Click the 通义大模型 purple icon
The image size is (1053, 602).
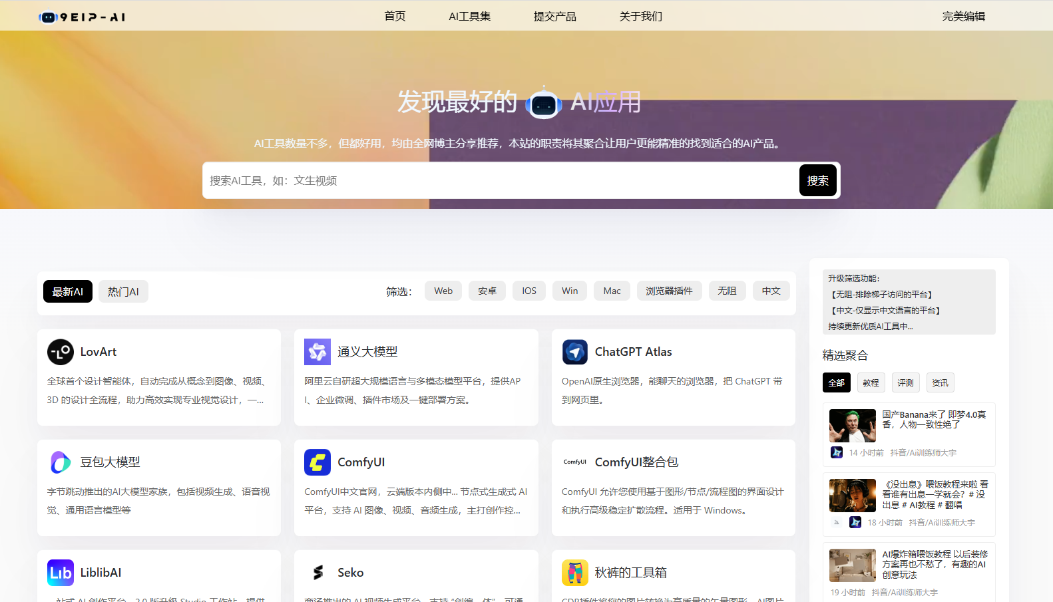(317, 352)
